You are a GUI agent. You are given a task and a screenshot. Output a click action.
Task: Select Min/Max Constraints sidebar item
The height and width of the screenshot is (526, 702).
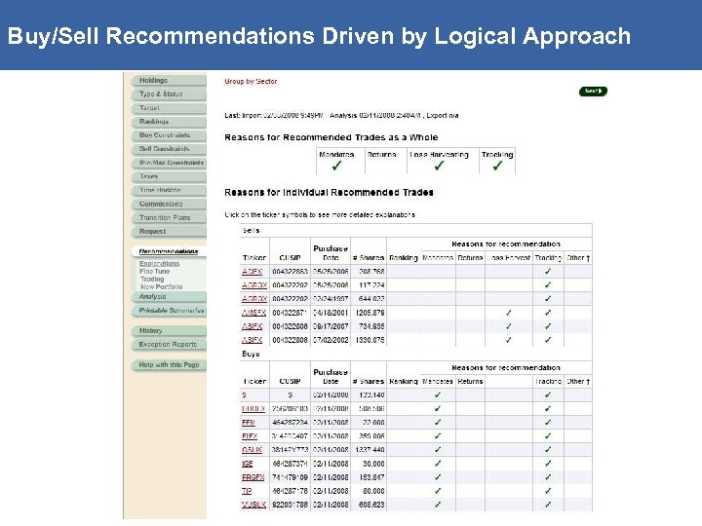pos(170,163)
